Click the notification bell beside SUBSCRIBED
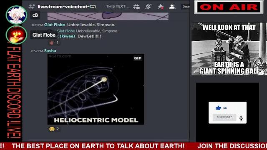267x150 pixels. tap(241, 117)
